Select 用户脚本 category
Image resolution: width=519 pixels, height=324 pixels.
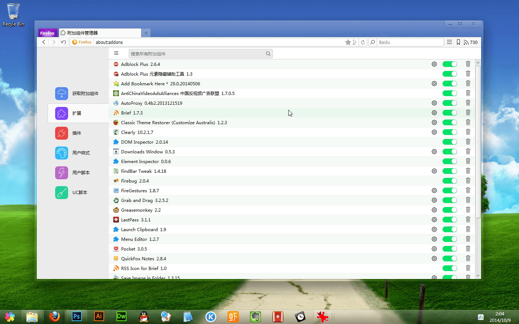[x=78, y=173]
